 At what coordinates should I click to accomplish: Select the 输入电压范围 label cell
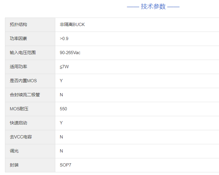pyautogui.click(x=23, y=53)
